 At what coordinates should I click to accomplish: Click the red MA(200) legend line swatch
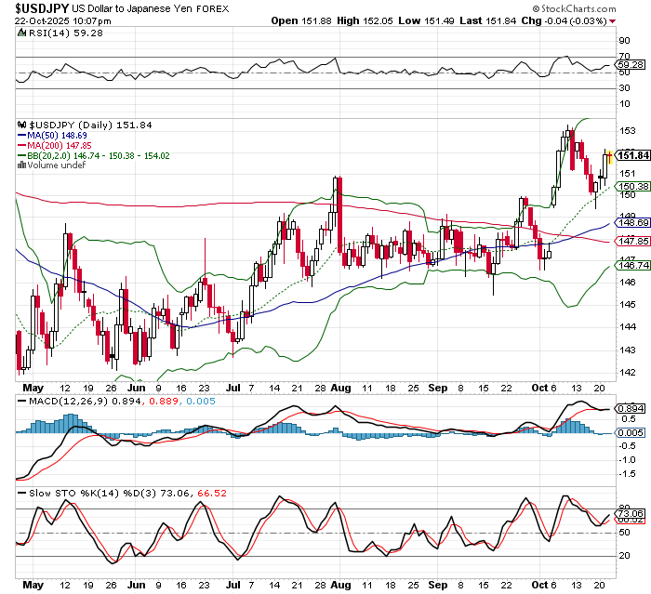click(x=22, y=145)
